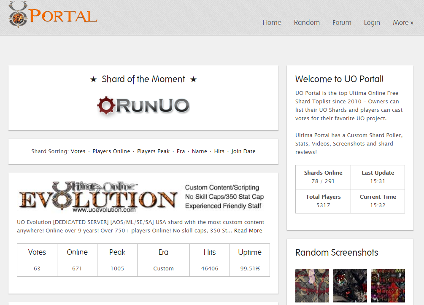Select the Uptime value 99.51%
Viewport: 424px width, 305px height.
point(250,268)
